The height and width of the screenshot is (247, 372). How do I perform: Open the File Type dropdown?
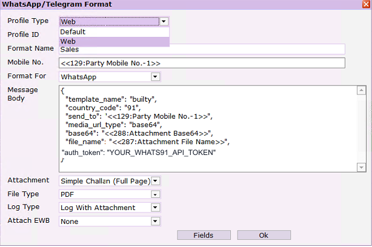pyautogui.click(x=155, y=194)
